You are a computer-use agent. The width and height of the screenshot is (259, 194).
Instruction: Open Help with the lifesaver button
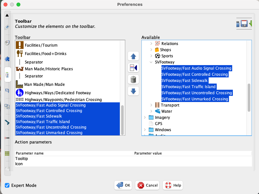pos(172,185)
